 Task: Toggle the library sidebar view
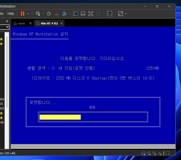pyautogui.click(x=75, y=14)
